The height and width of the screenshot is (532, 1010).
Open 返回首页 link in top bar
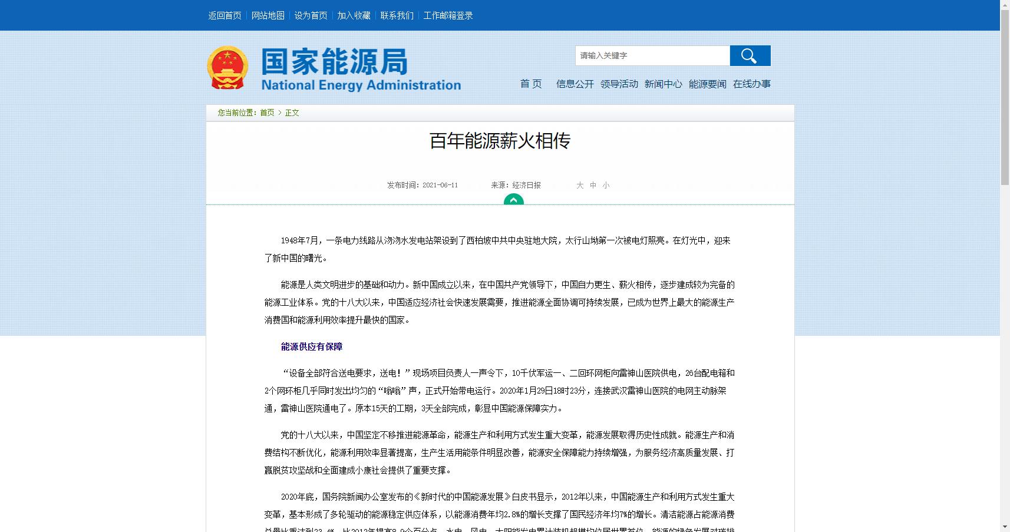click(x=225, y=16)
